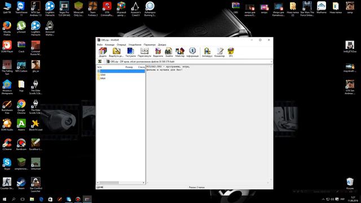Launch the Майстер (Wizard) tool

[180, 52]
